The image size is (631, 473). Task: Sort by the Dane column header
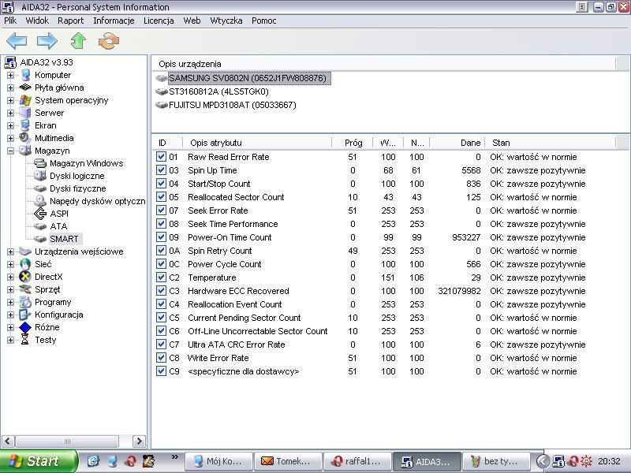click(x=457, y=143)
